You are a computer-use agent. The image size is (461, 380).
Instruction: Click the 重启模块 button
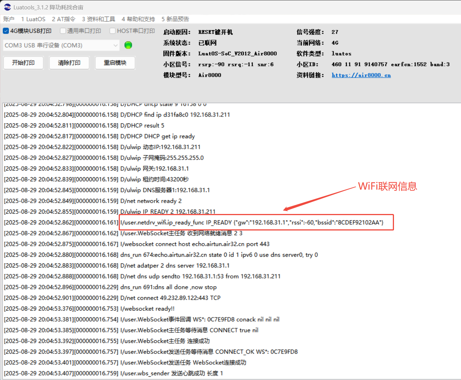tap(115, 63)
